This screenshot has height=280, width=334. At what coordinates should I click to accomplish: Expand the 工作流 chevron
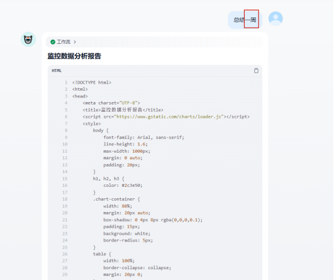click(x=75, y=42)
